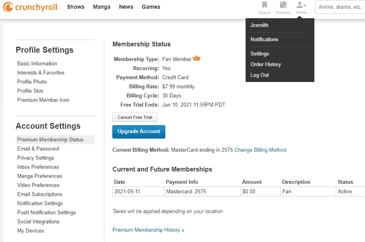Click the Cancel Free Trial button
The width and height of the screenshot is (365, 242).
tap(135, 117)
